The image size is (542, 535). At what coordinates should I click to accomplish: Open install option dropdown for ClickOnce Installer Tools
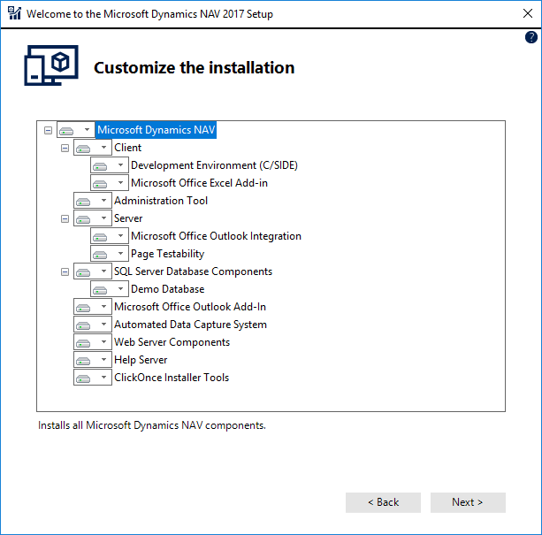92,378
